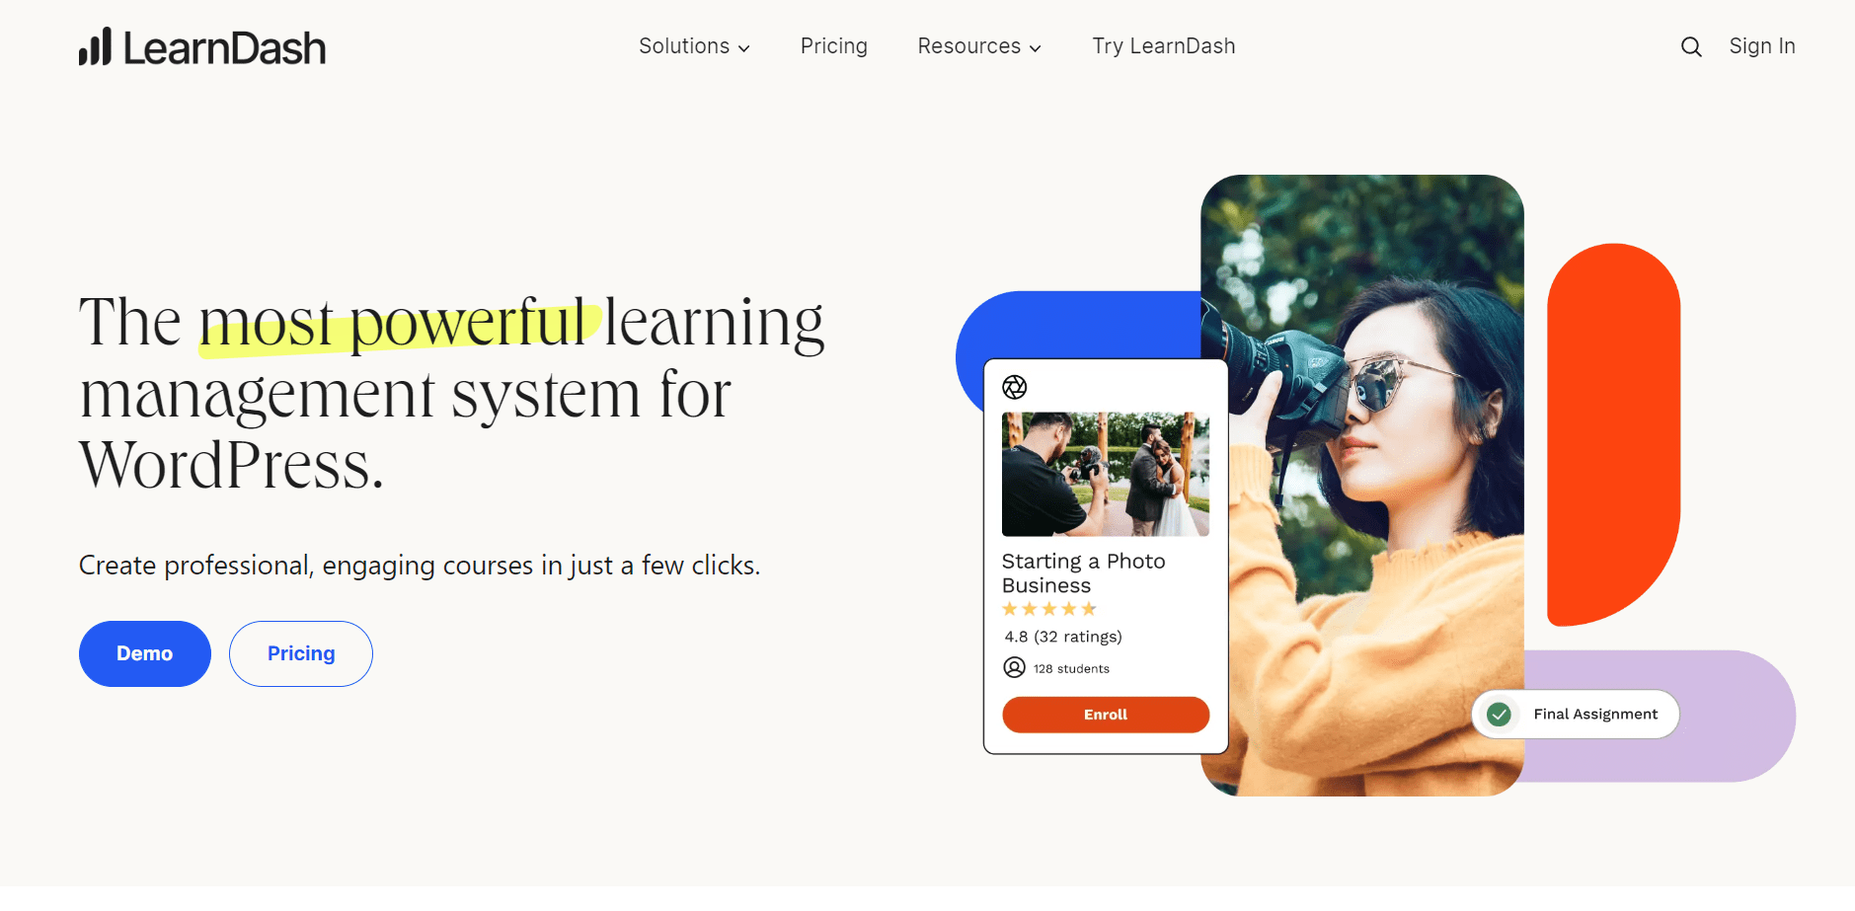Go to Pricing in the top navigation
The image size is (1855, 911).
point(833,46)
